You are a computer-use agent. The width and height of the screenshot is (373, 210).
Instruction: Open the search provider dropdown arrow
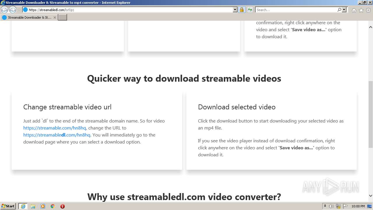344,10
